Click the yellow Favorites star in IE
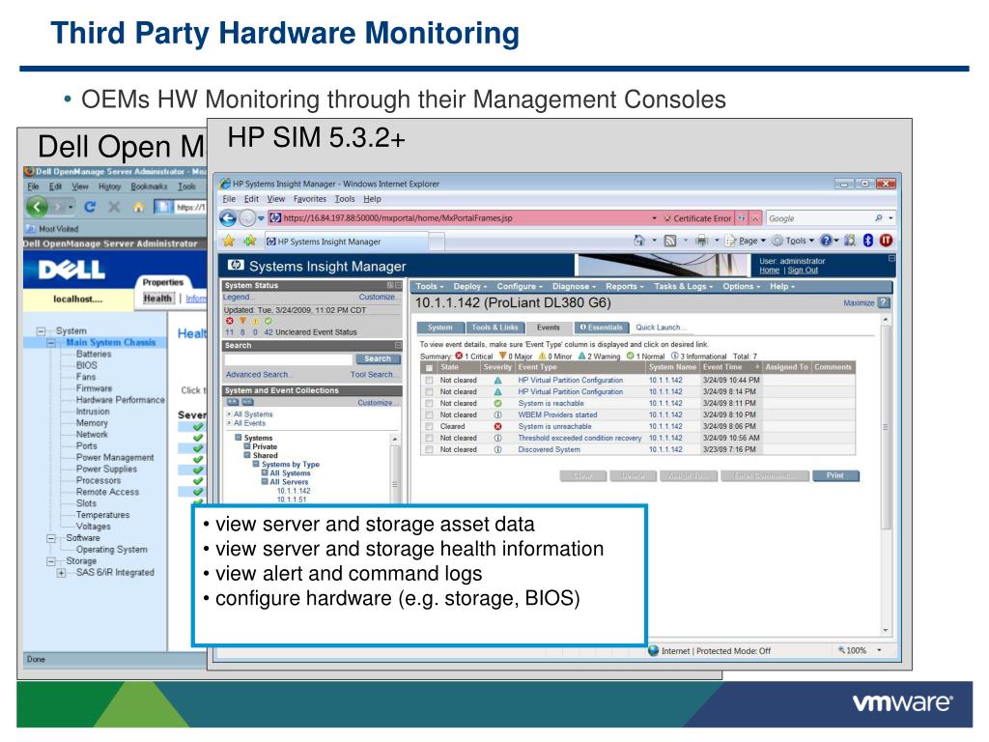 [x=229, y=241]
